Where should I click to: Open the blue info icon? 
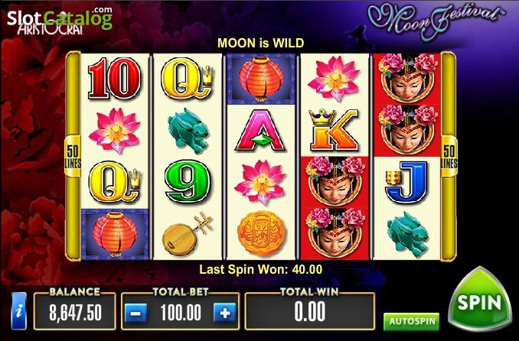point(19,311)
